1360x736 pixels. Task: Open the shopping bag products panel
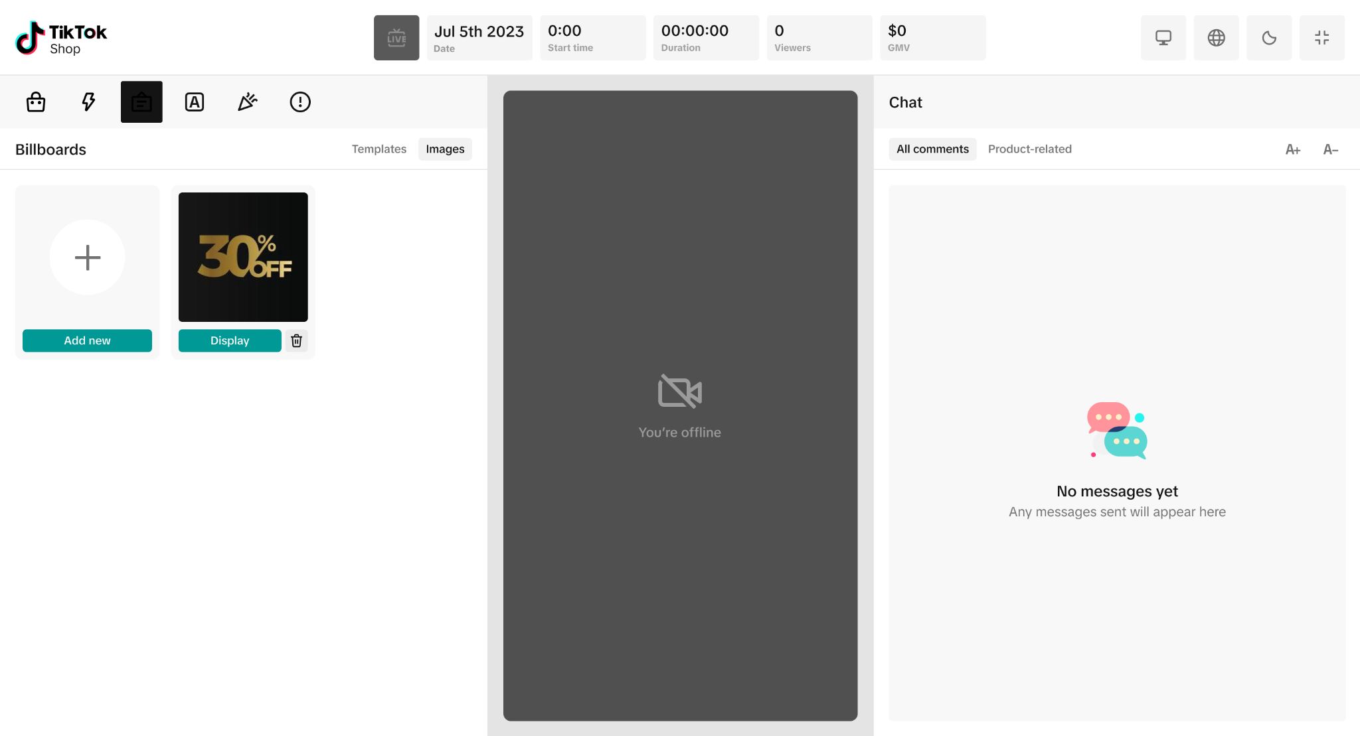tap(36, 102)
